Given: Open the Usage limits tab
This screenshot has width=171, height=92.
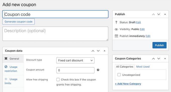Looking at the screenshot, I should click(13, 81).
